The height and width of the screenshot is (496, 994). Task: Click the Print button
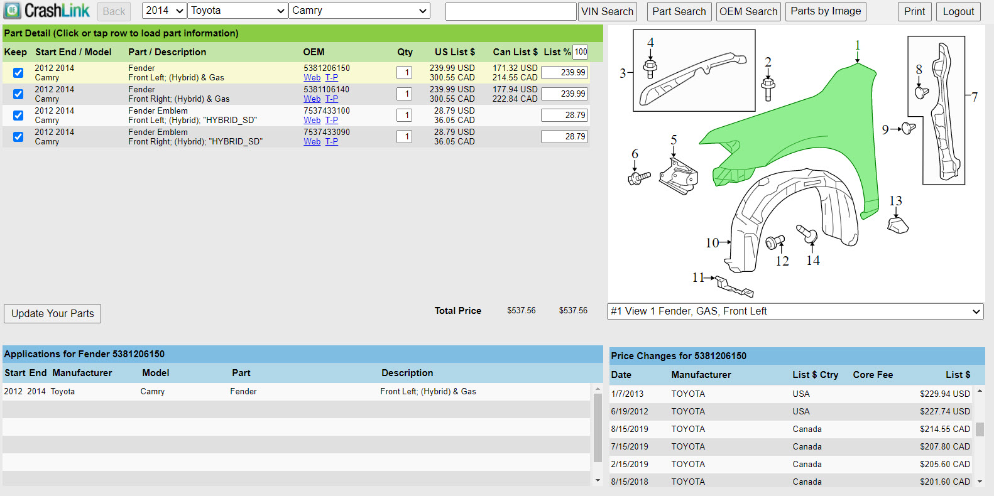coord(914,11)
